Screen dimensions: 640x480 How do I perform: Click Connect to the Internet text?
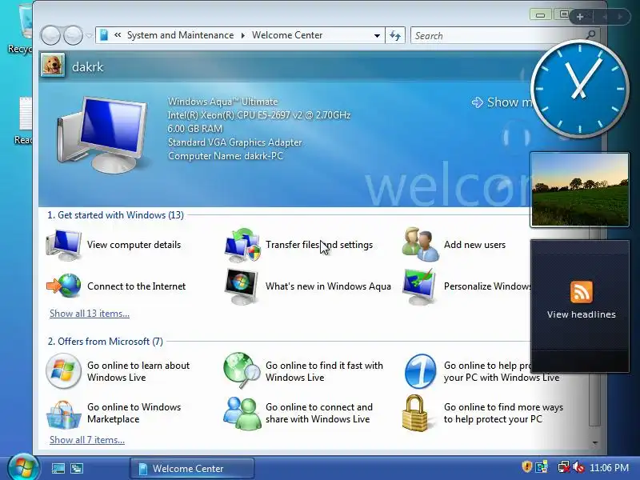pyautogui.click(x=136, y=286)
